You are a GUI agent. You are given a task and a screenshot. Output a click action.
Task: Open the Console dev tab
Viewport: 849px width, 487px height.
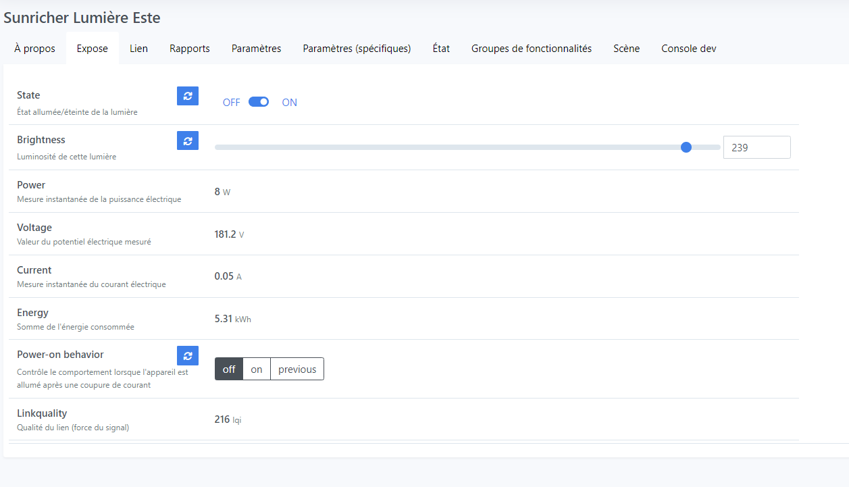(689, 49)
